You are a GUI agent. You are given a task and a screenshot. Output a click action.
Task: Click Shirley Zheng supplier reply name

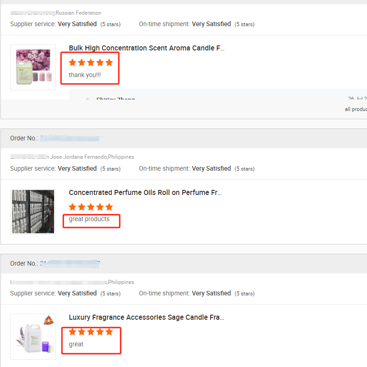116,98
